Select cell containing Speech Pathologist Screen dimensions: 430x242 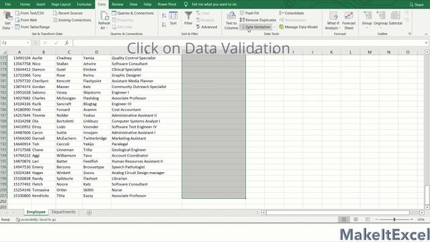(146, 167)
